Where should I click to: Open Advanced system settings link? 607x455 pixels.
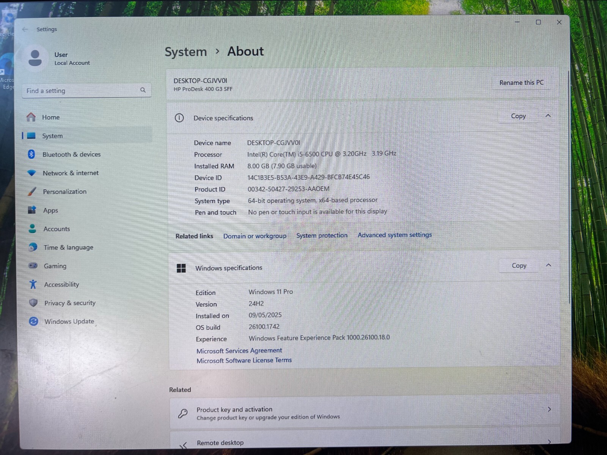[395, 235]
